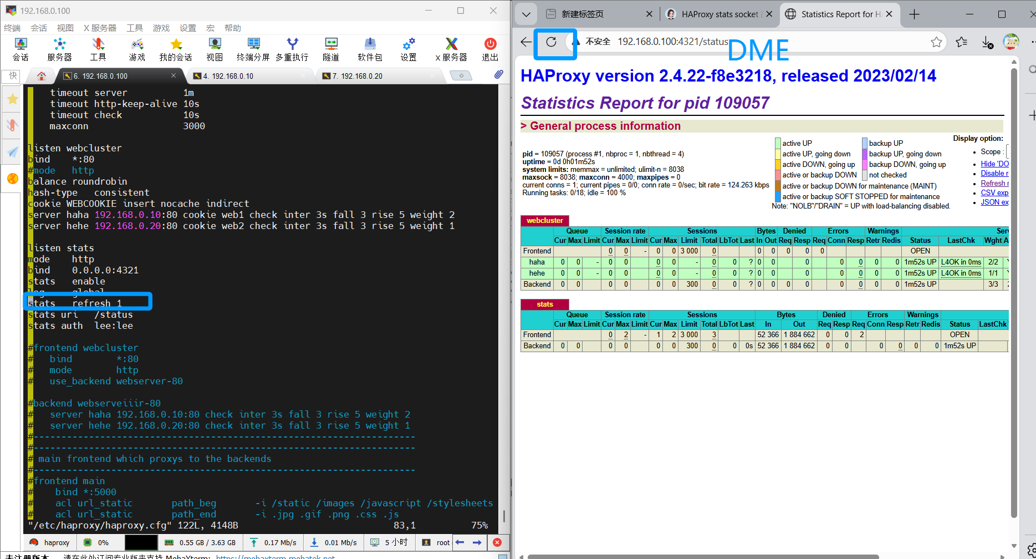Click the browser address bar URL

pos(673,42)
